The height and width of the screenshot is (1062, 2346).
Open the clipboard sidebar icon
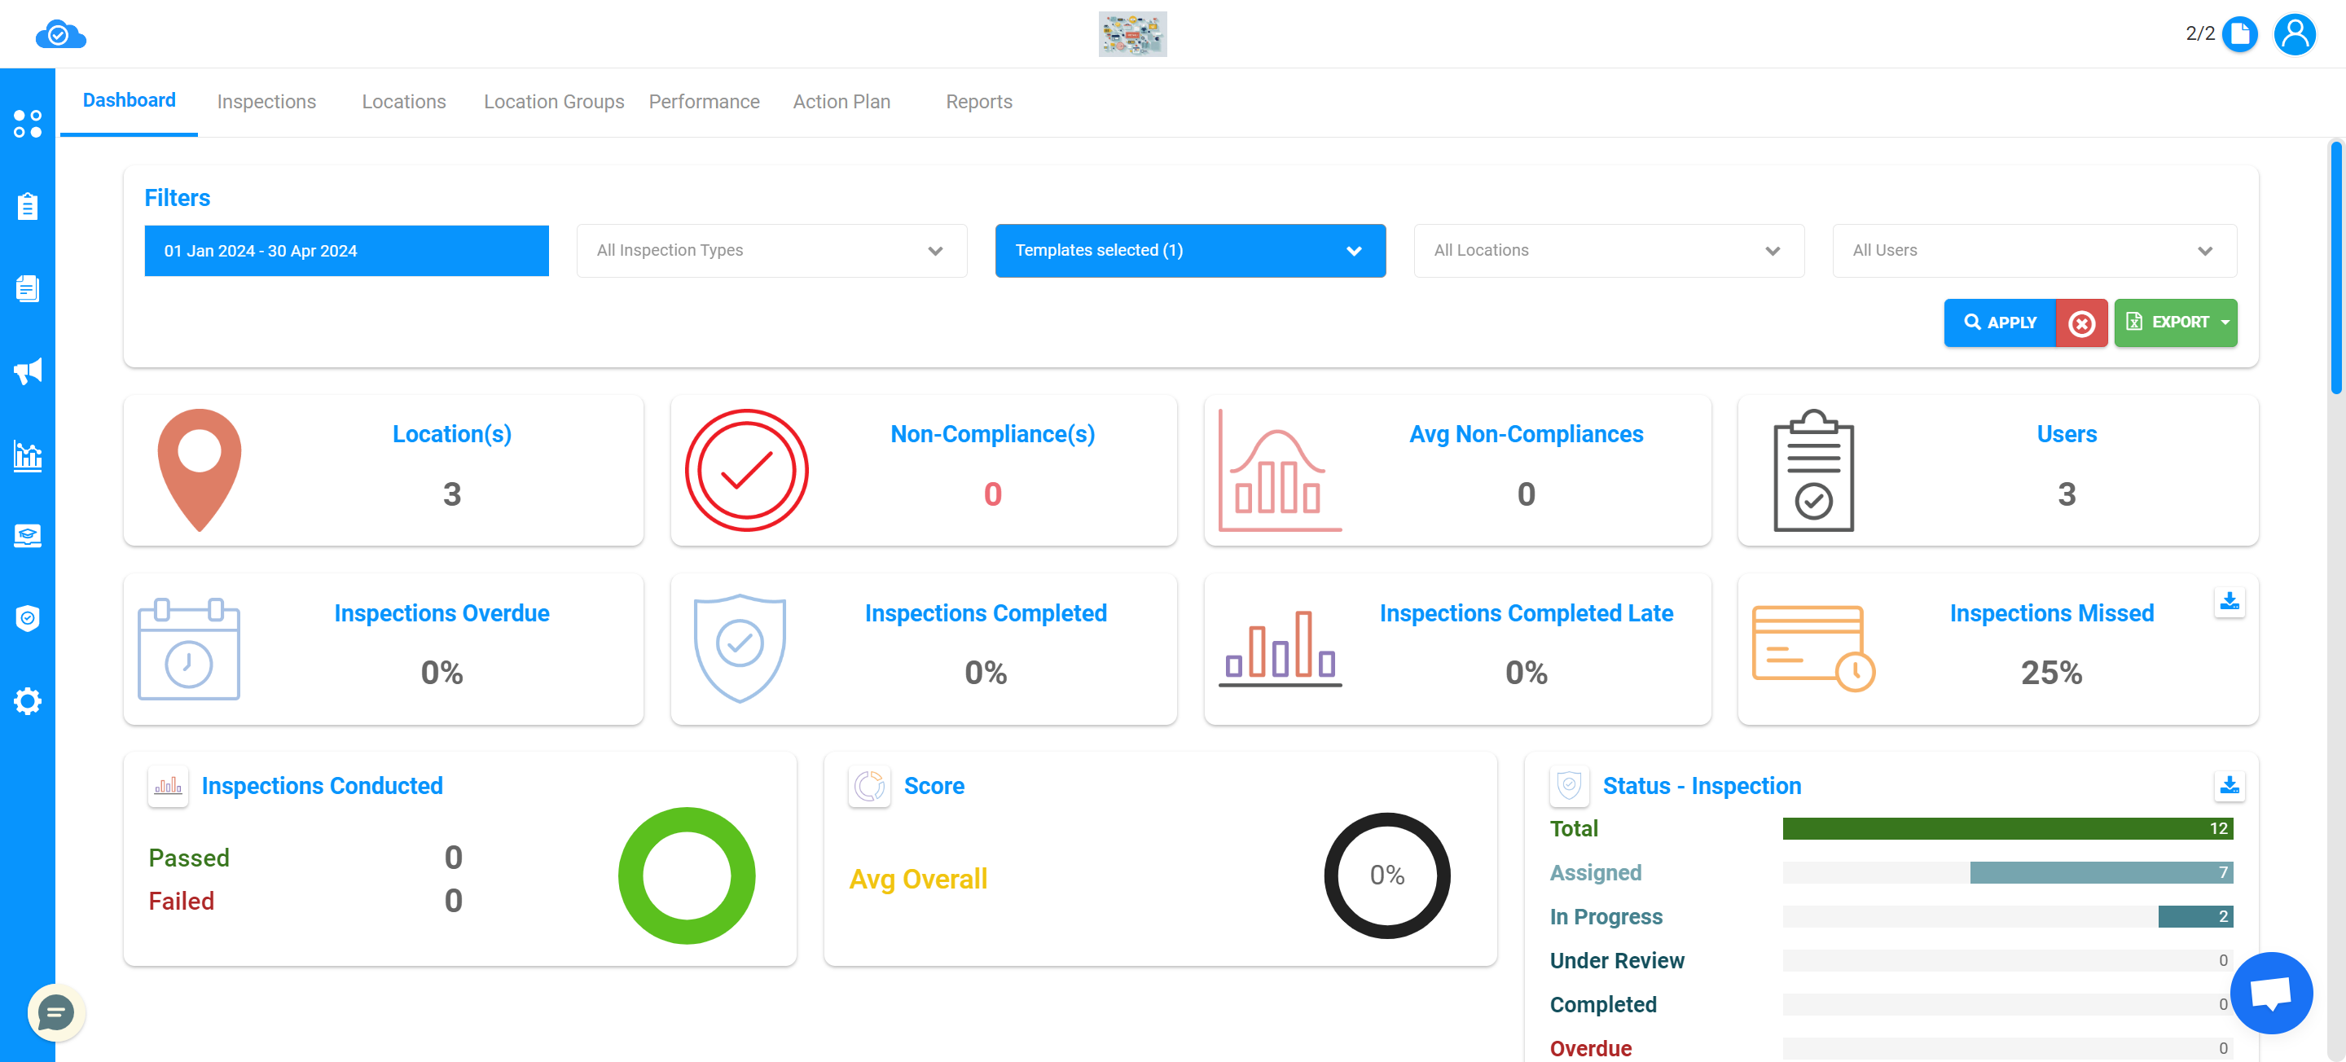(x=28, y=207)
